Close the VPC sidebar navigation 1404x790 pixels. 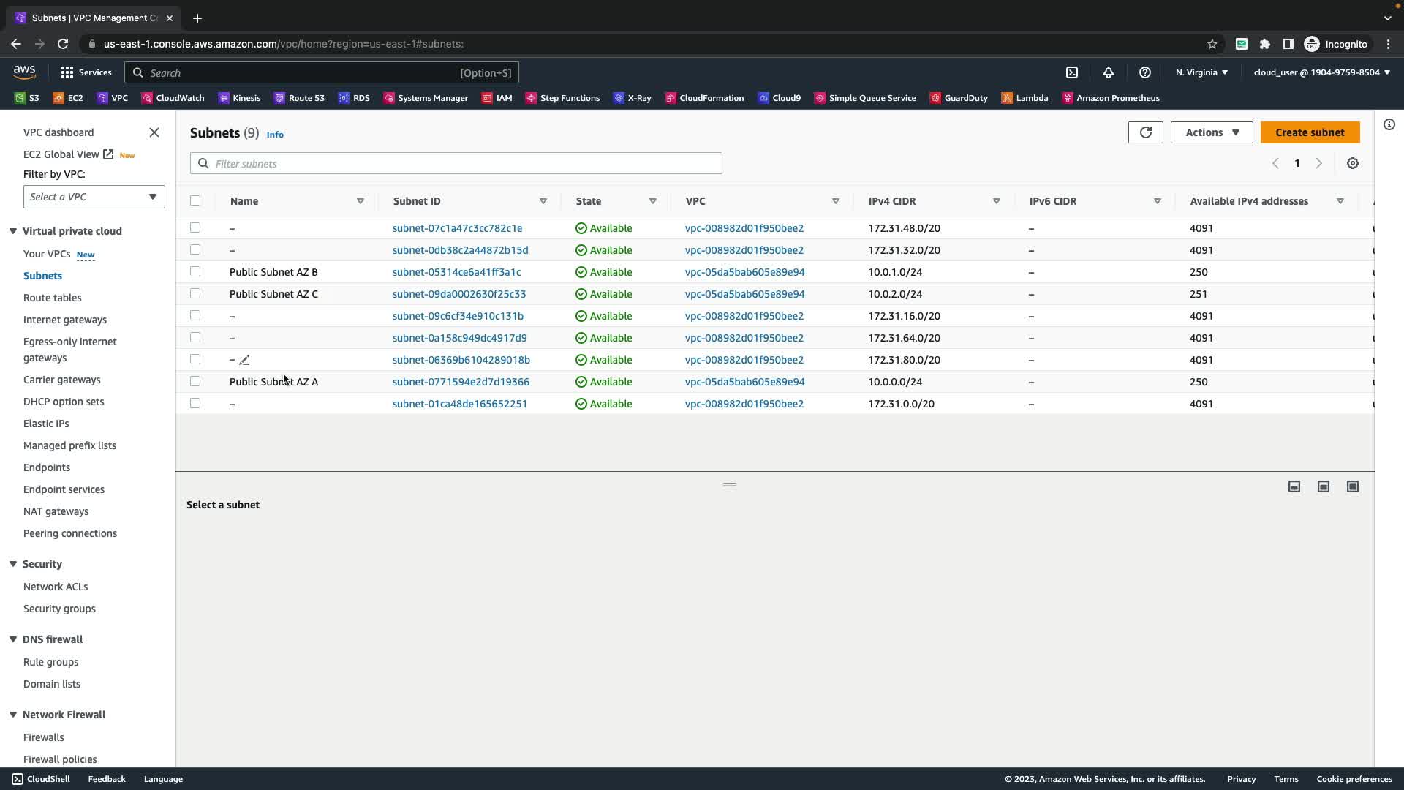tap(154, 132)
